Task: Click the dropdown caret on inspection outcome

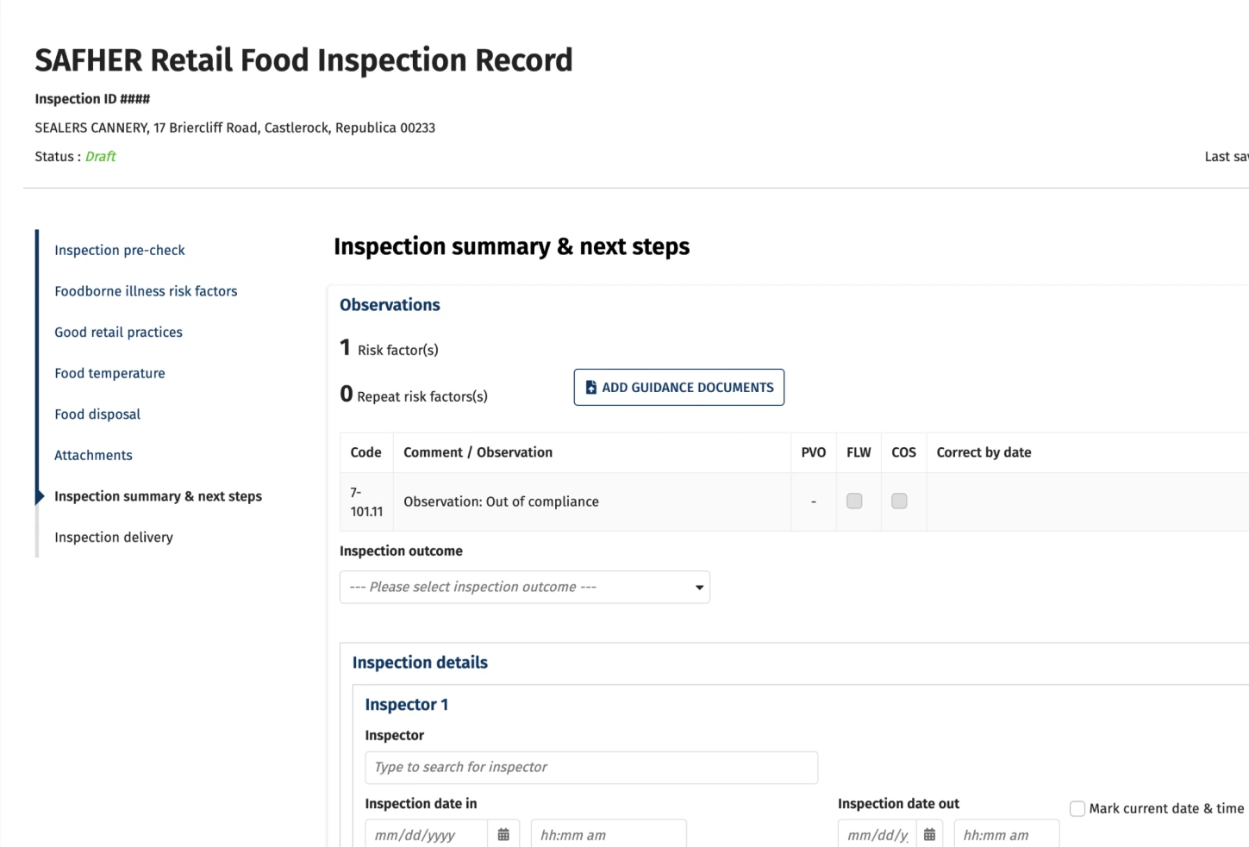Action: coord(698,587)
